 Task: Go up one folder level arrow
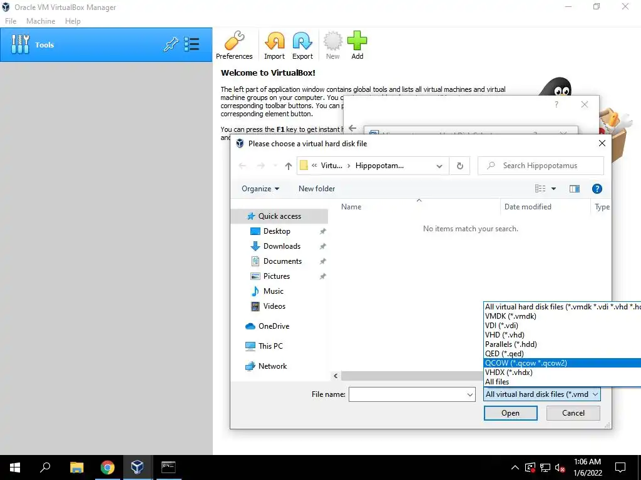coord(288,166)
